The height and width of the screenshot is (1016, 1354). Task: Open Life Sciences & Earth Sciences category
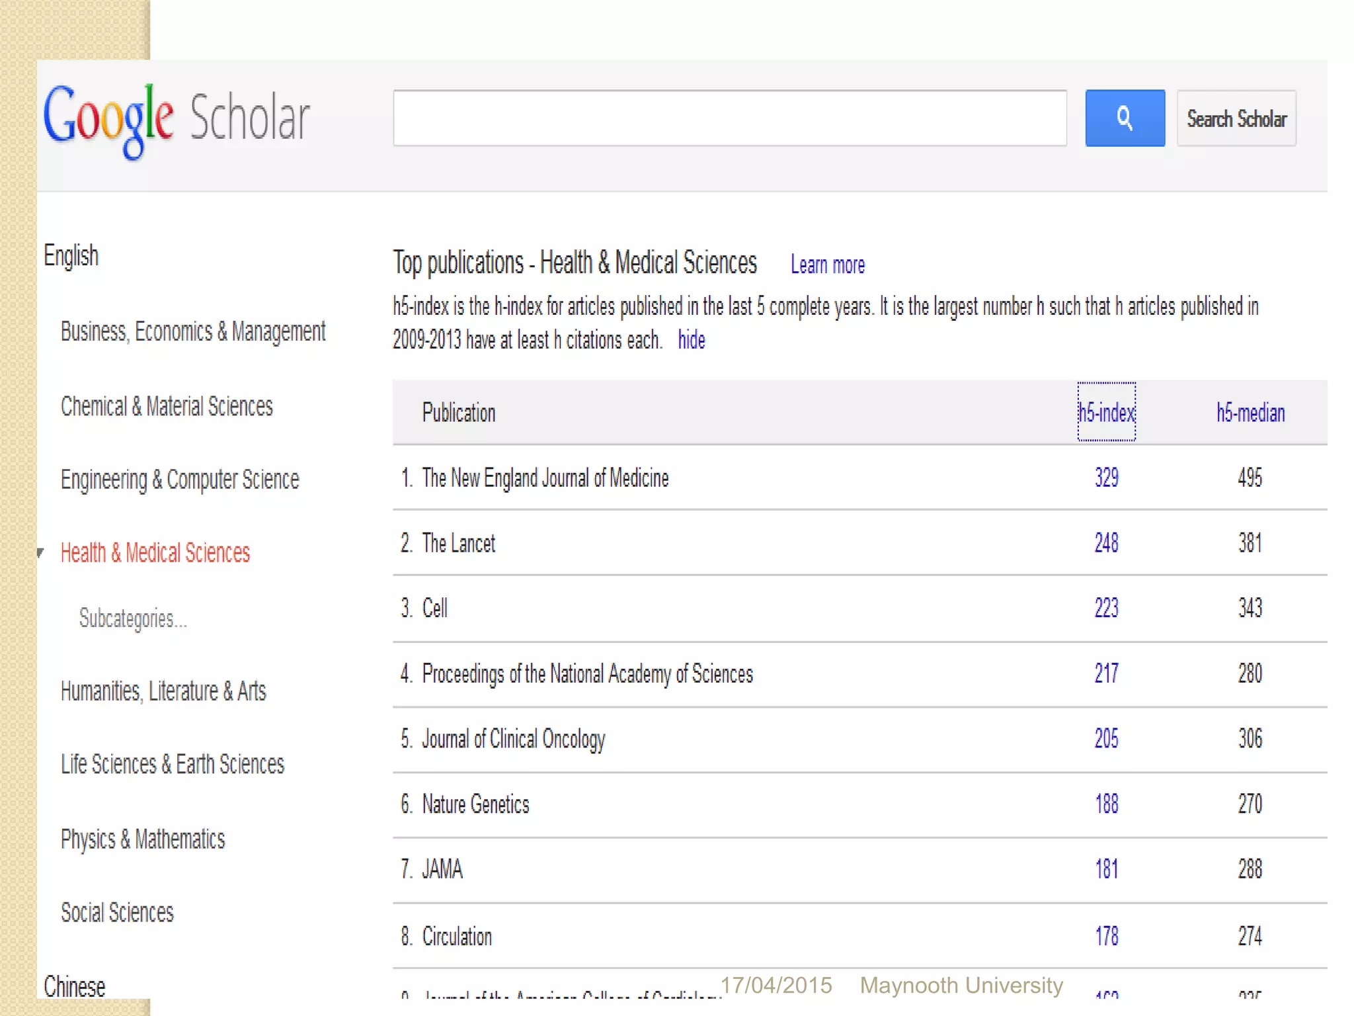(173, 765)
